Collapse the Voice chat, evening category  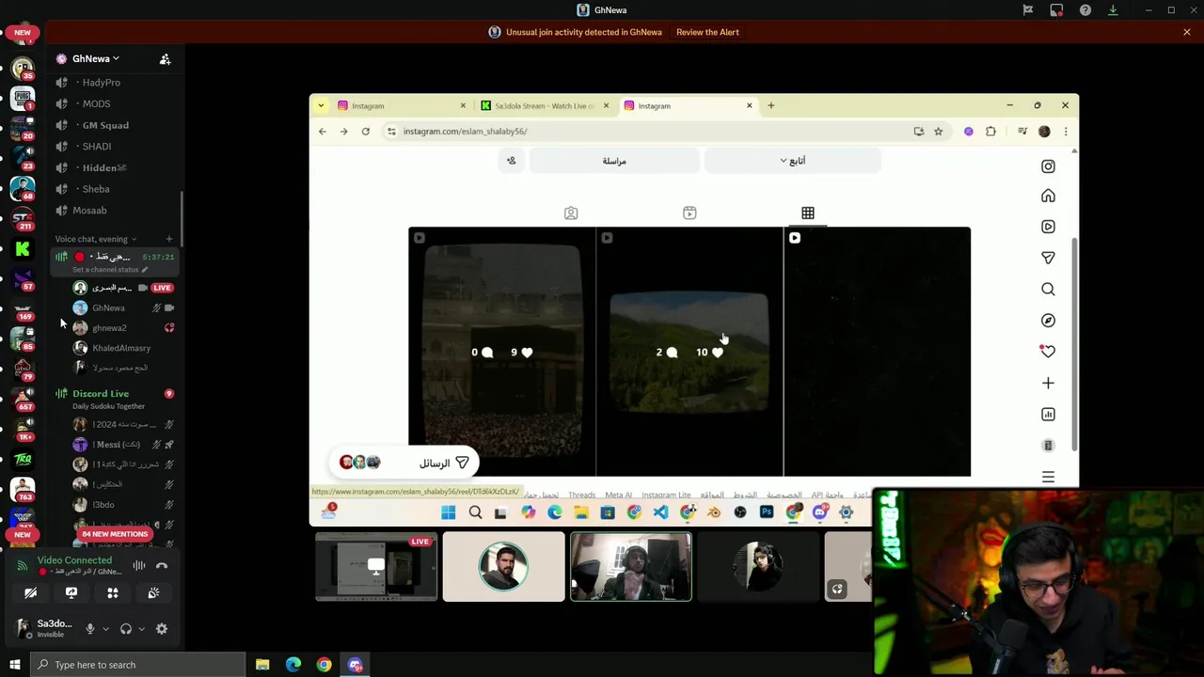pyautogui.click(x=95, y=239)
